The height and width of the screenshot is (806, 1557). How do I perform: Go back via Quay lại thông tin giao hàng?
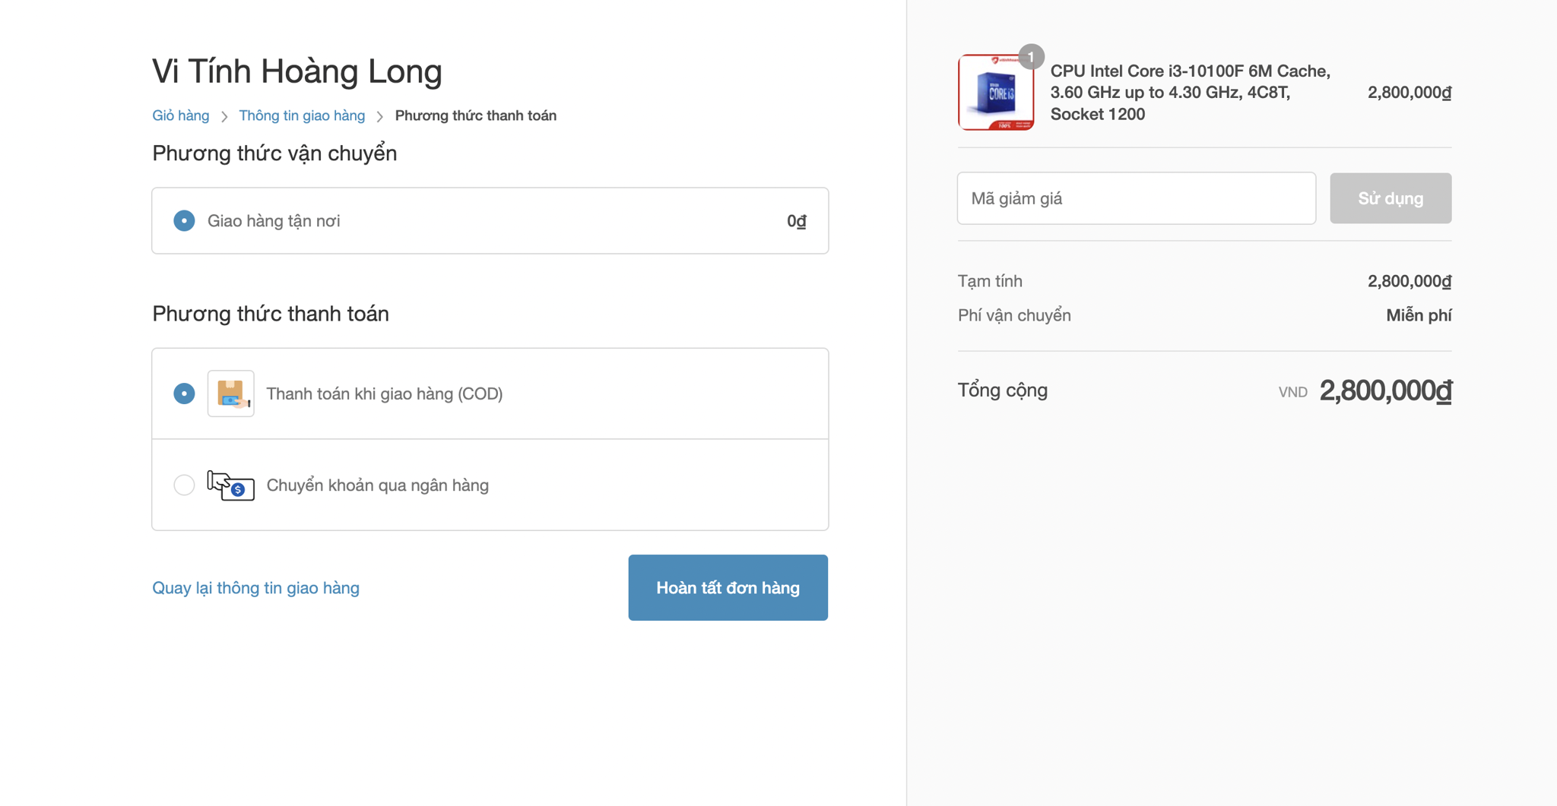(x=255, y=588)
